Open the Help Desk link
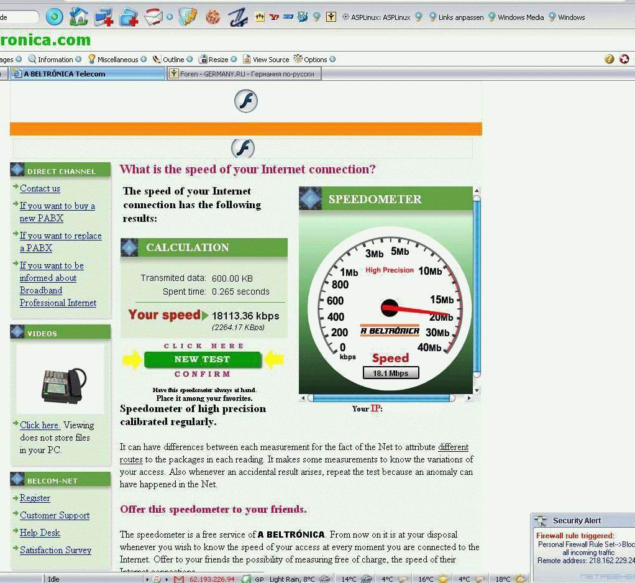The image size is (635, 583). [40, 533]
